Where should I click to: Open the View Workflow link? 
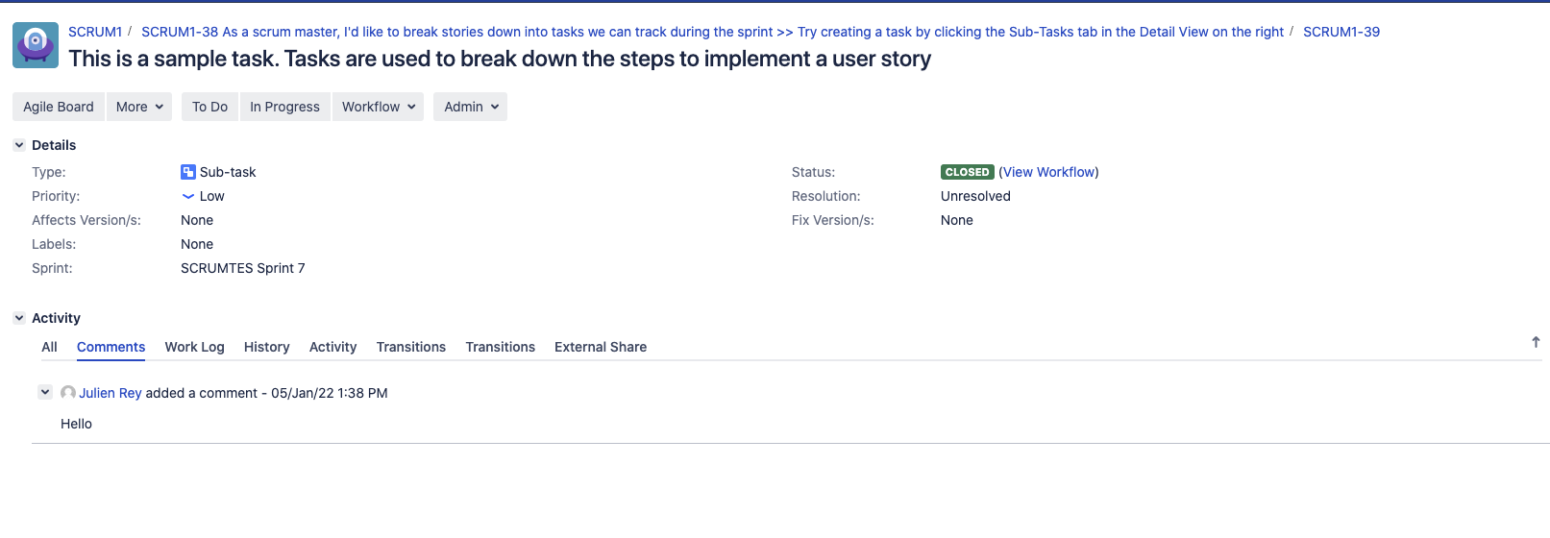[x=1048, y=172]
